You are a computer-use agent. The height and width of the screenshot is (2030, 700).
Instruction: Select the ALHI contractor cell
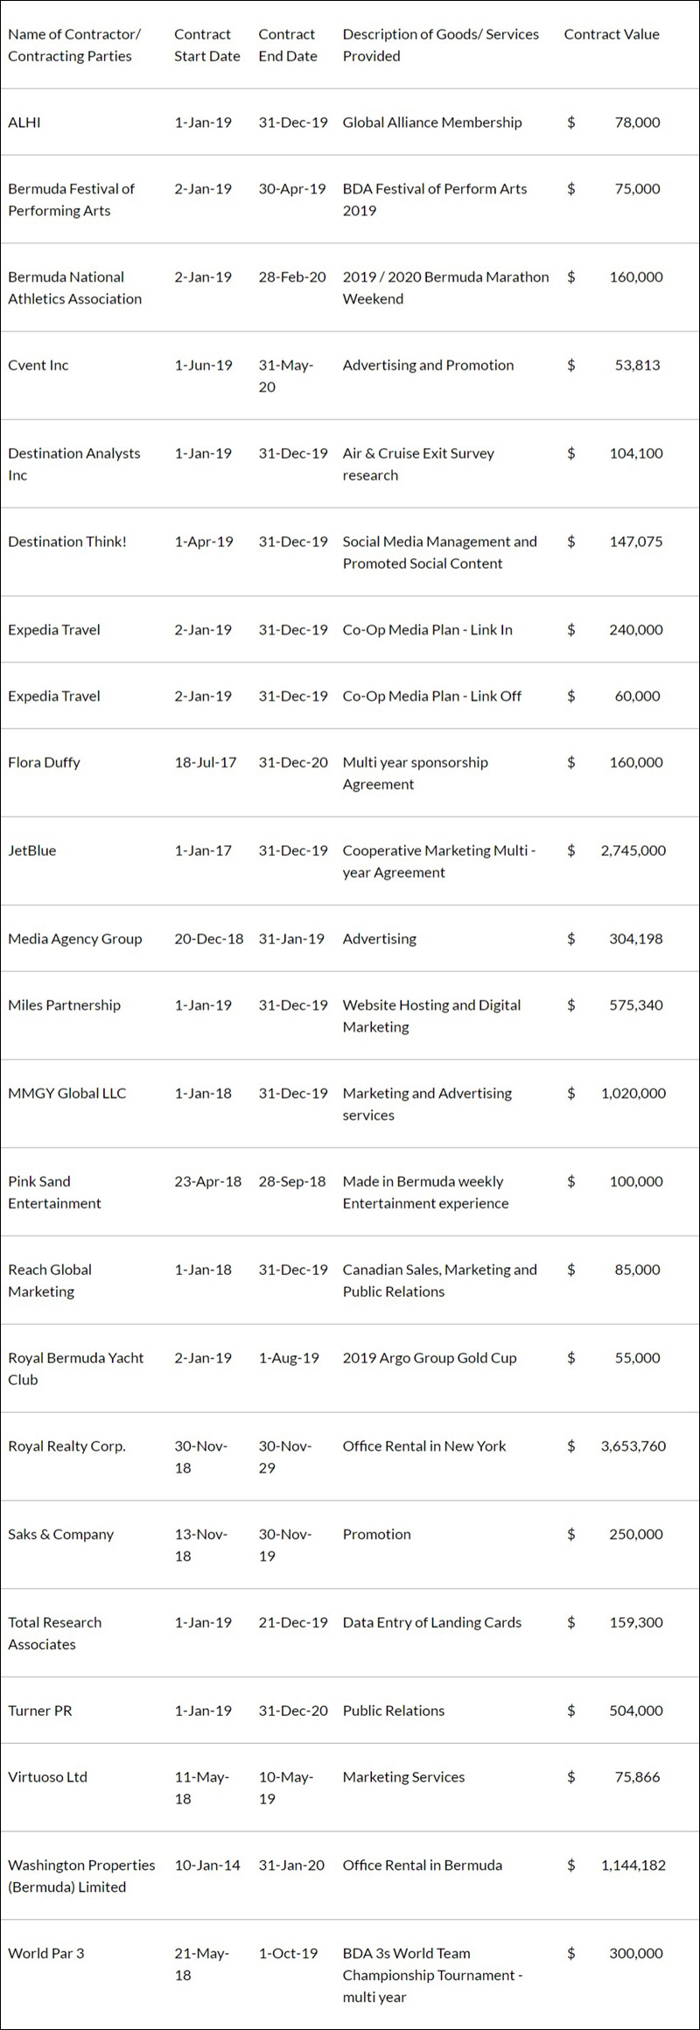tap(24, 122)
